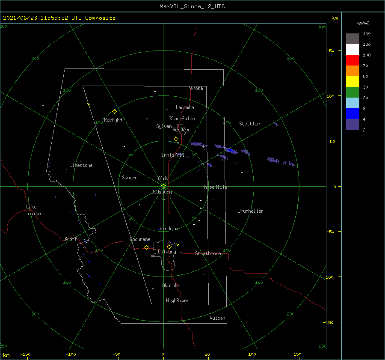Click the purple 4 kg/m2 legend swatch
Viewport: 385px width, 360px height.
click(352, 124)
